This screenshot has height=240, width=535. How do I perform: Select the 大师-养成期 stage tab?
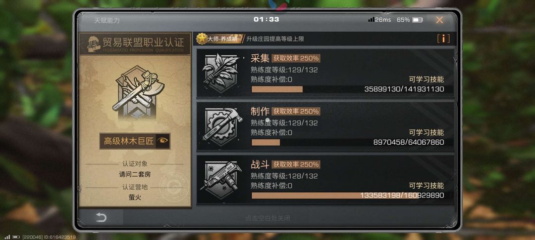222,39
